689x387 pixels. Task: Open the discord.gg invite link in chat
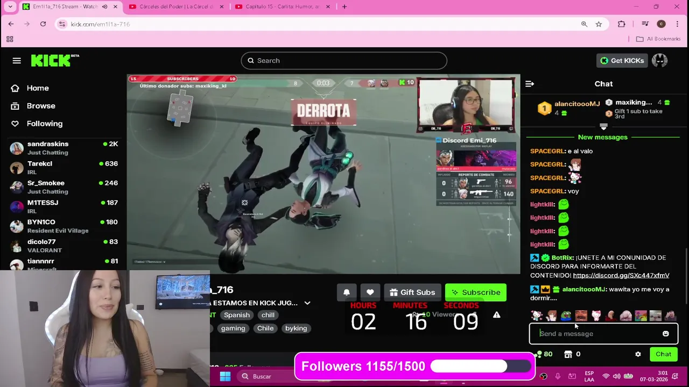[x=621, y=275]
